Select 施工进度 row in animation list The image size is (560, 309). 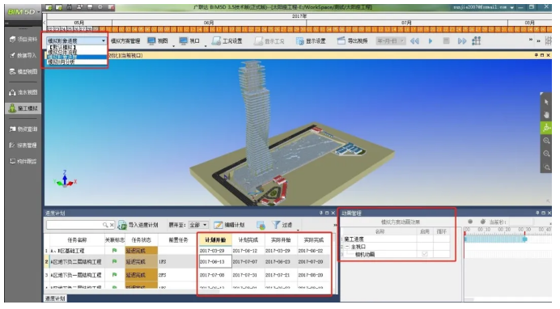coord(395,239)
